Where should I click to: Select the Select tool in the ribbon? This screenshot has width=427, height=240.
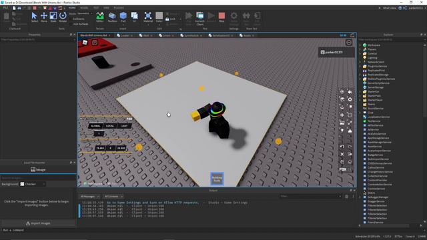[x=34, y=17]
